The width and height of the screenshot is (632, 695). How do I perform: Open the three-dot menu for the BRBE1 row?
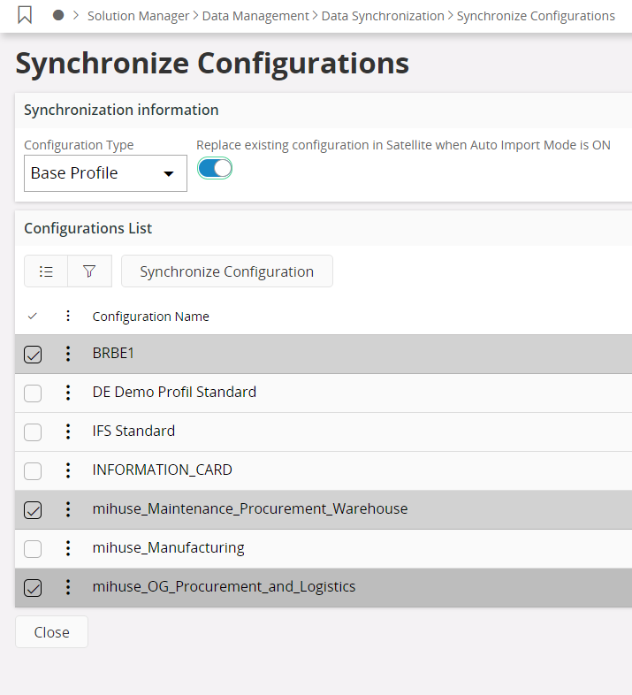(68, 354)
